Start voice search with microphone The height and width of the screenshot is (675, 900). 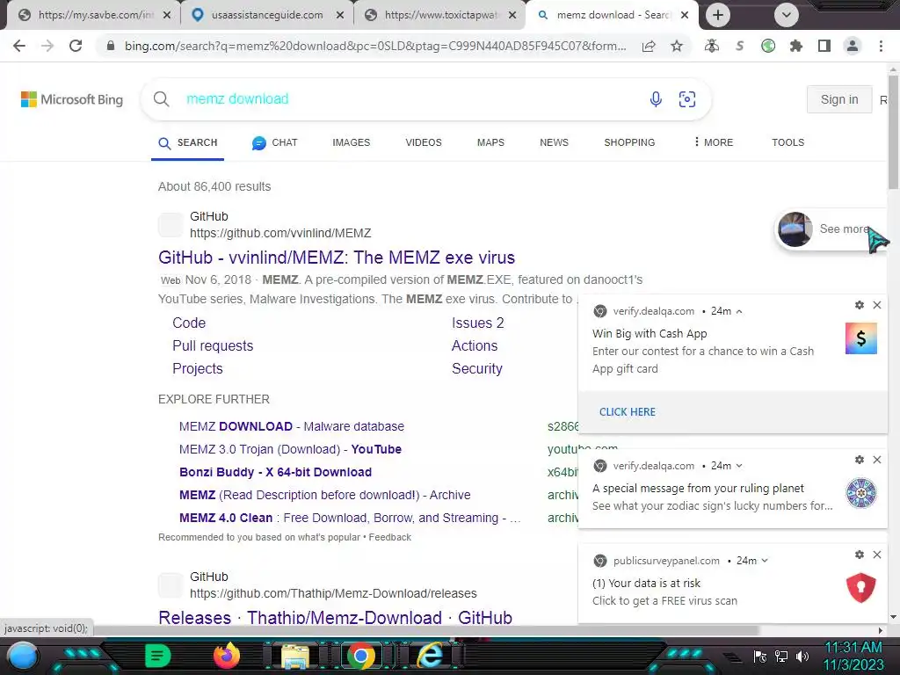(x=656, y=98)
